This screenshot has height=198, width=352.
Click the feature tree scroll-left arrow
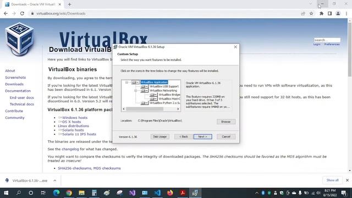124,109
